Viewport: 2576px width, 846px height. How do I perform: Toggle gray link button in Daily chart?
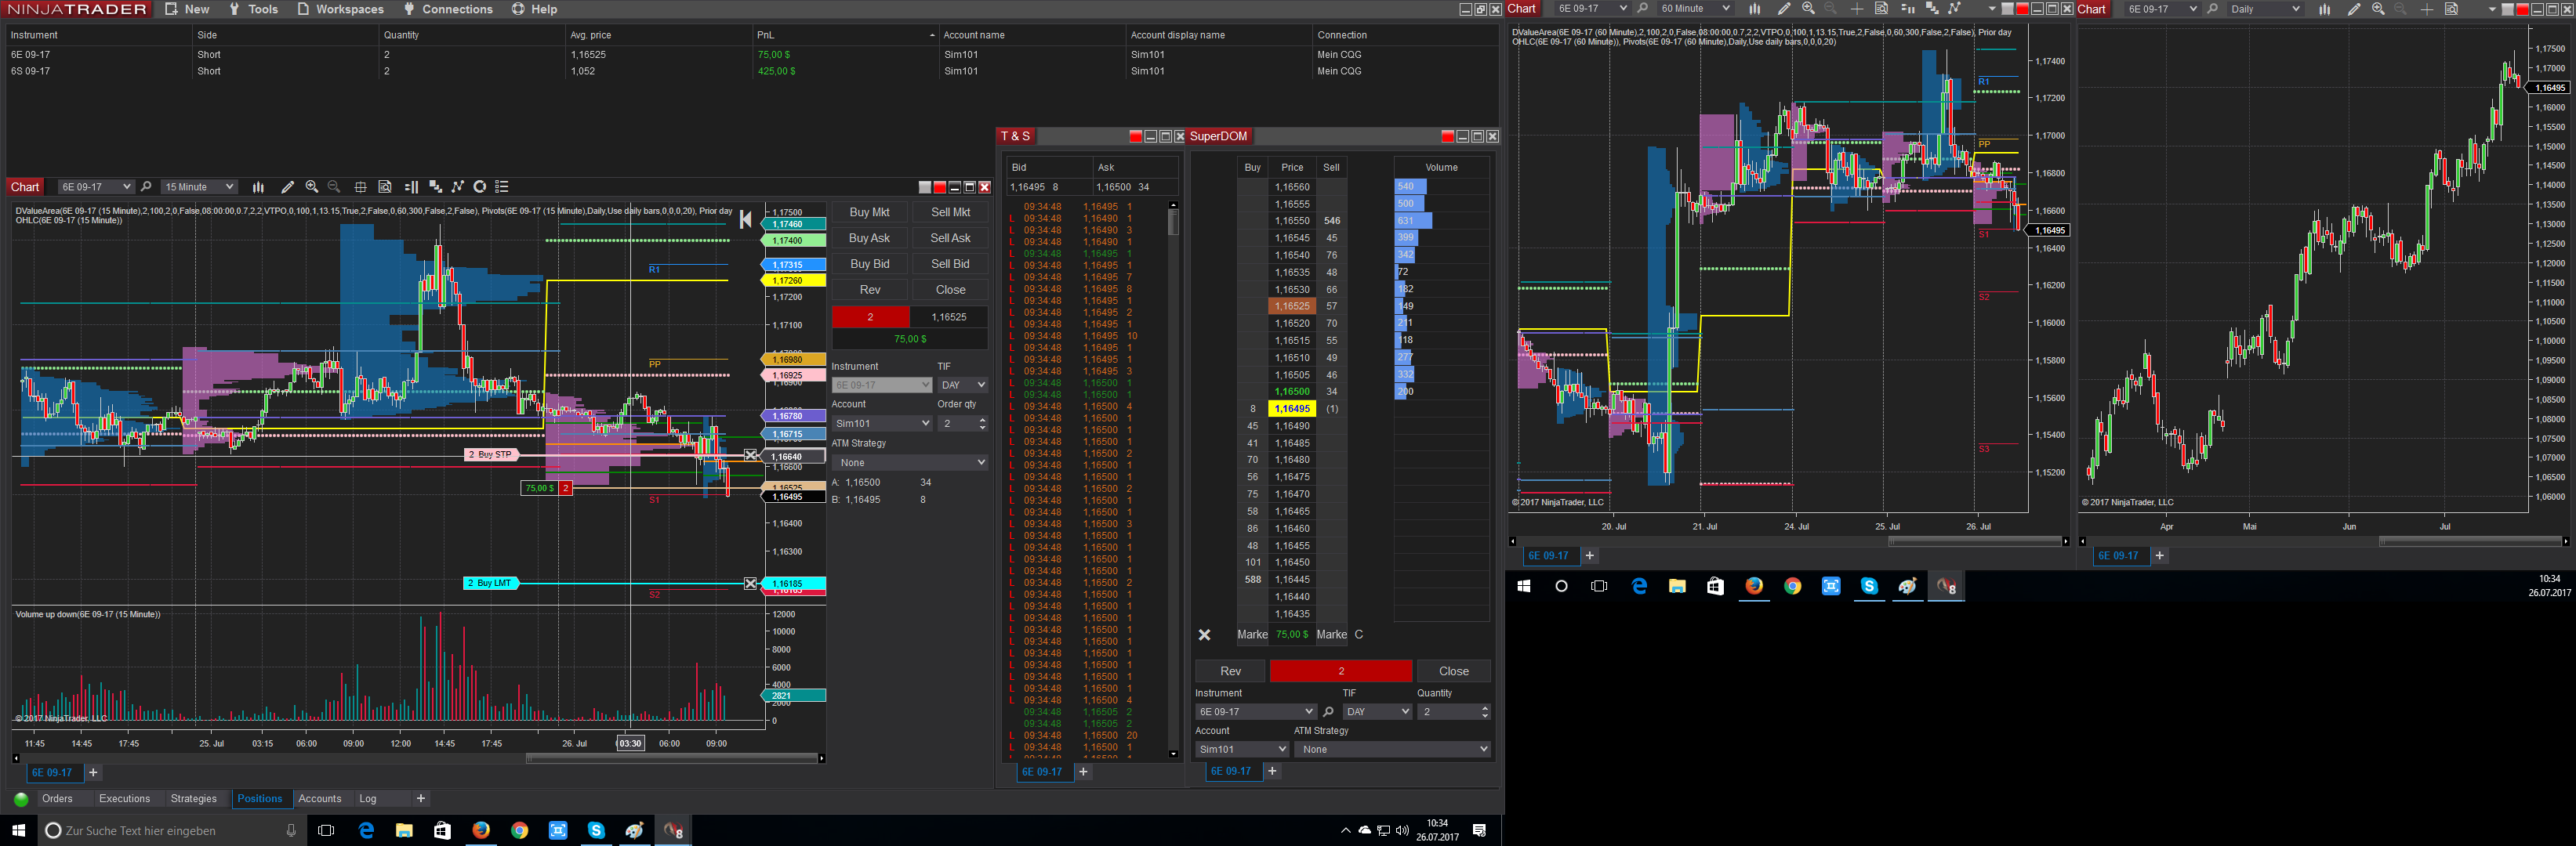[2507, 9]
